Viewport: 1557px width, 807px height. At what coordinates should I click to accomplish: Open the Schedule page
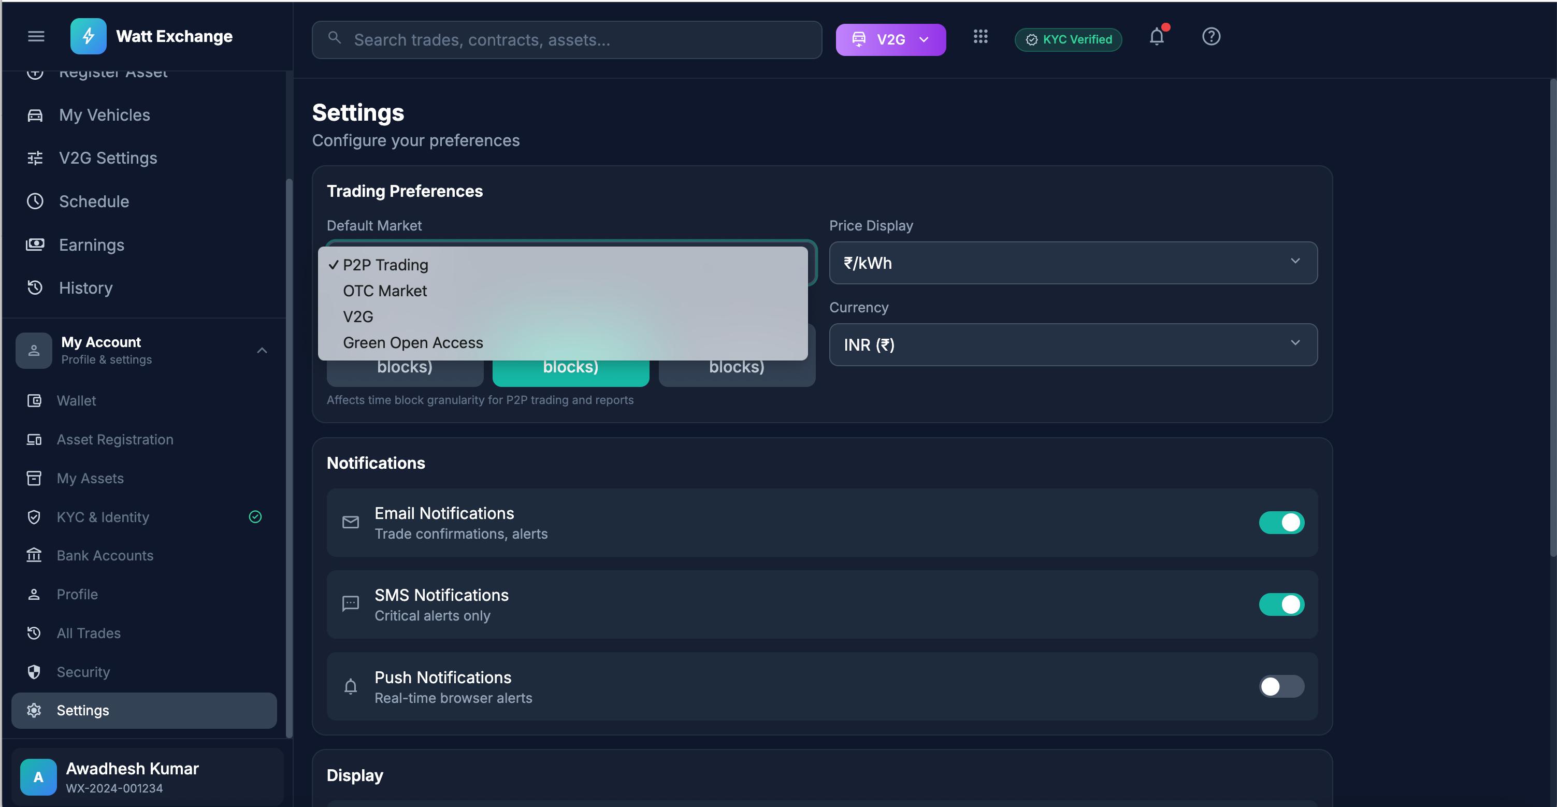tap(94, 201)
